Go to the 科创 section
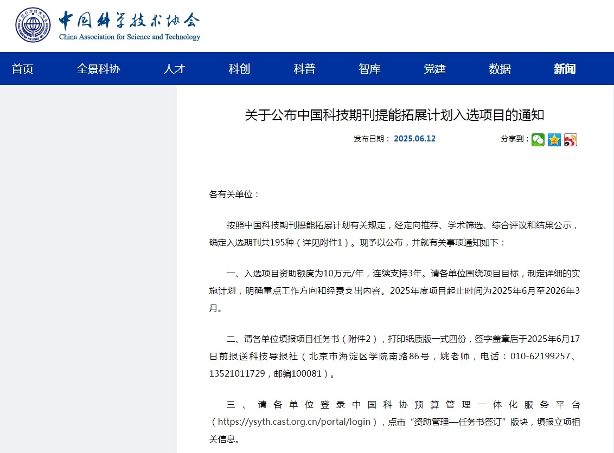The width and height of the screenshot is (614, 453). (x=239, y=69)
